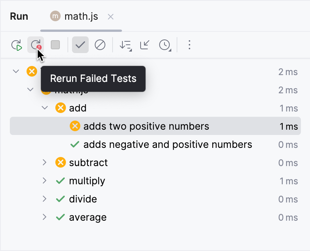This screenshot has height=251, width=310.
Task: Collapse the add test group
Action: pyautogui.click(x=45, y=108)
